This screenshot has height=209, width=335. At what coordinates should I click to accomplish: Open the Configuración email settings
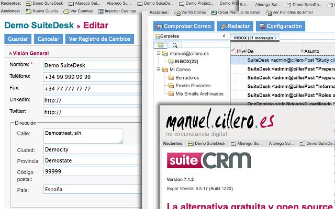[x=281, y=26]
